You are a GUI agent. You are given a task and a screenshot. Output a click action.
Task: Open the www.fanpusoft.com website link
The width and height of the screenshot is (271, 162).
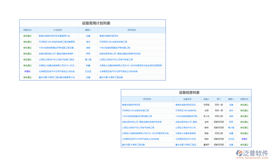point(252,157)
